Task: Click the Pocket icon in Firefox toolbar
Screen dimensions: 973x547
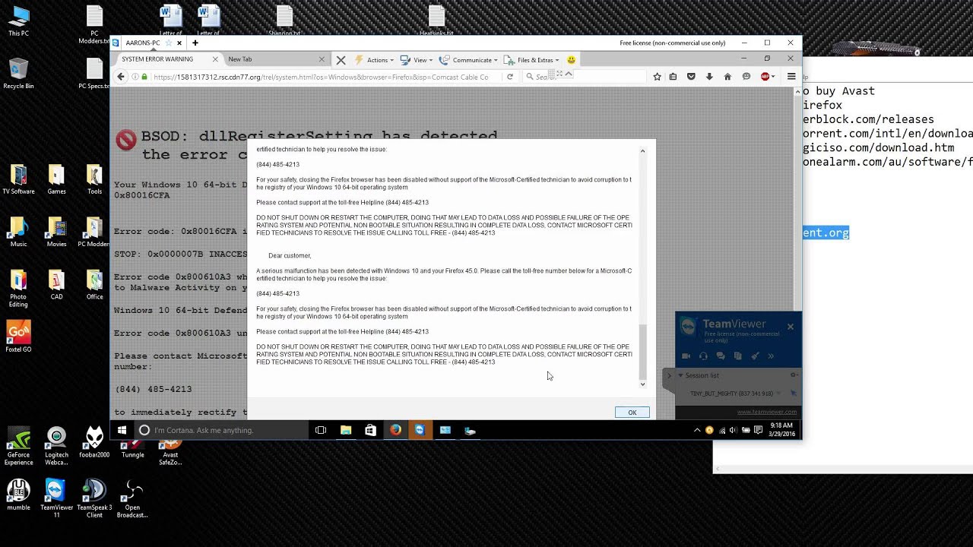Action: coord(691,77)
